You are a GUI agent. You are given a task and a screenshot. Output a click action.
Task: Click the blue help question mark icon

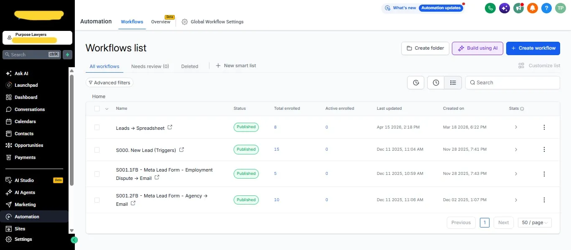[546, 8]
